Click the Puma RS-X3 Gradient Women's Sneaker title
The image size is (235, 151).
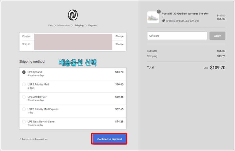pos(185,14)
